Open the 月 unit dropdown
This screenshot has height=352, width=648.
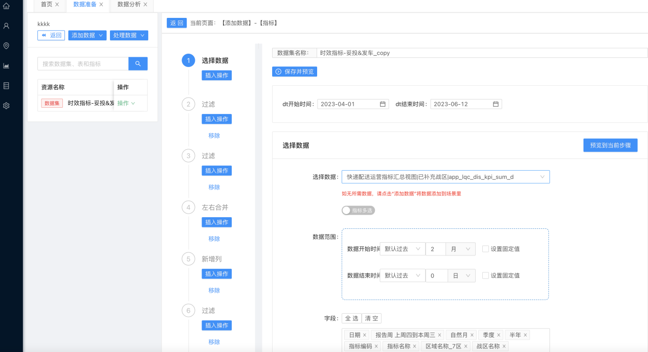(x=460, y=249)
